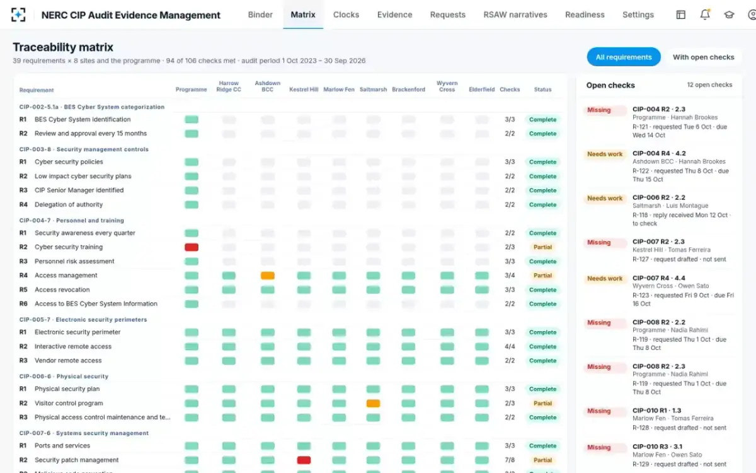Open requirement Personnel risk assessment

74,261
